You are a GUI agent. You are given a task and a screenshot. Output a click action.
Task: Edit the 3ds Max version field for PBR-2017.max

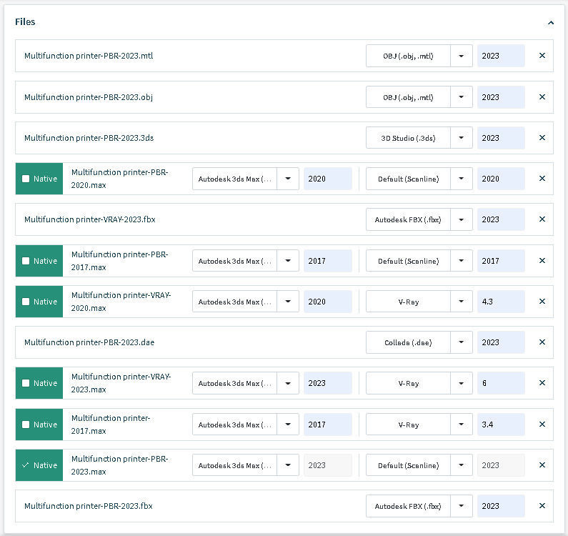(327, 261)
